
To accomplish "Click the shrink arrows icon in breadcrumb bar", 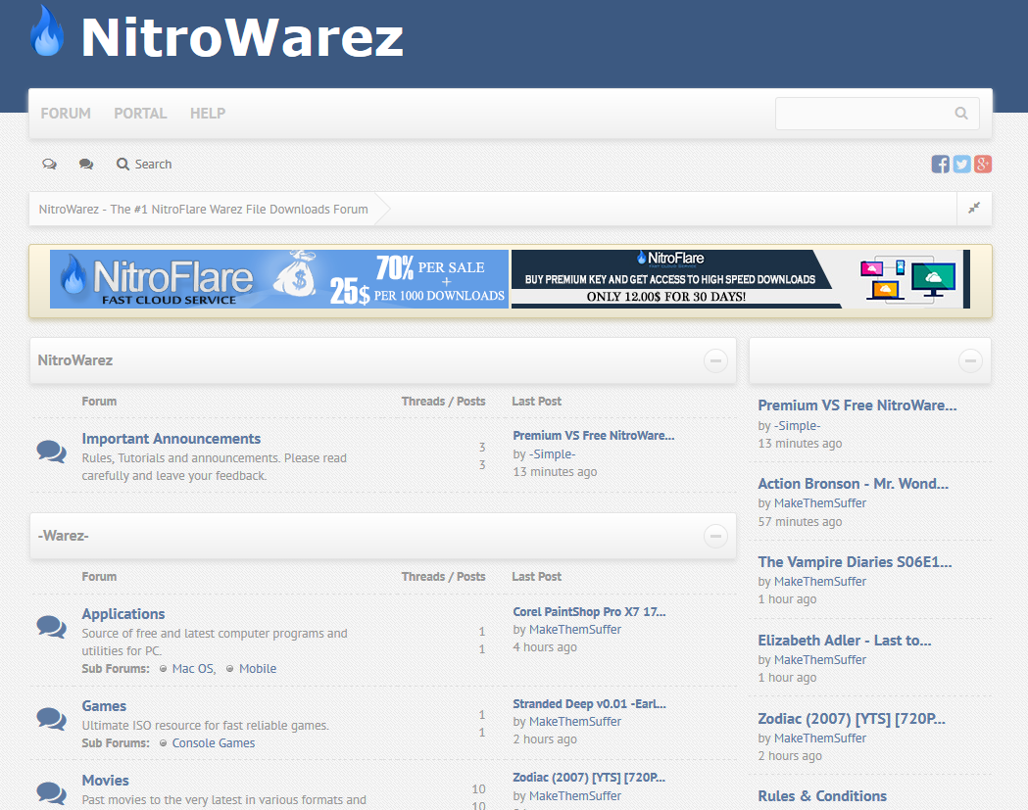I will (974, 209).
